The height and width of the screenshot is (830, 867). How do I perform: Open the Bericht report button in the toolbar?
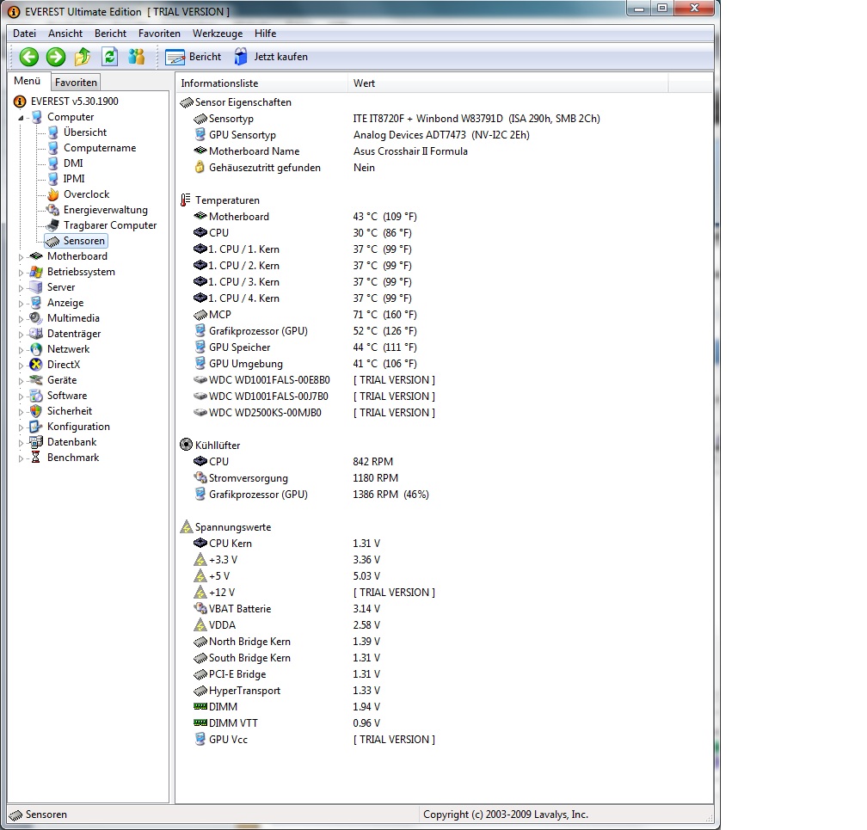(x=193, y=57)
